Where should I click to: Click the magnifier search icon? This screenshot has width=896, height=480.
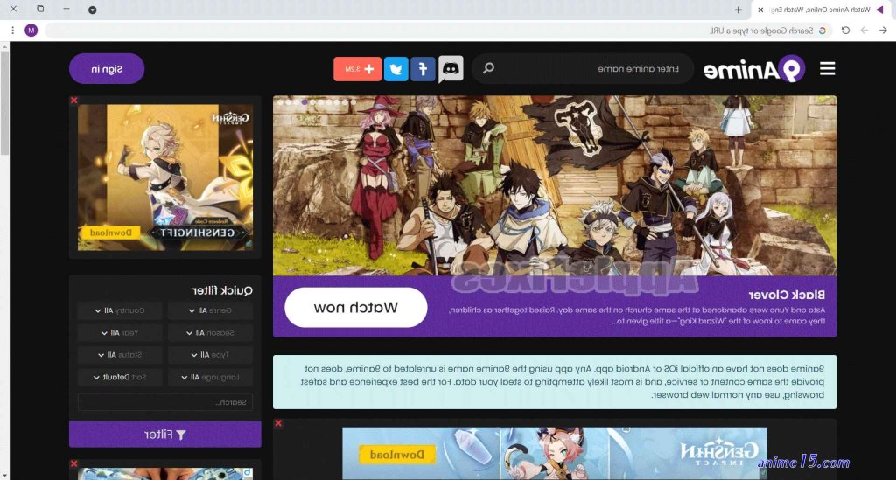tap(488, 68)
